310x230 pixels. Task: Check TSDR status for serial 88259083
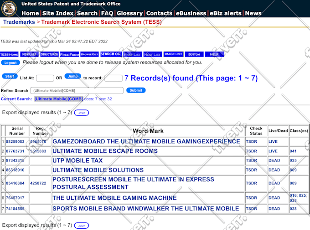tap(252, 141)
